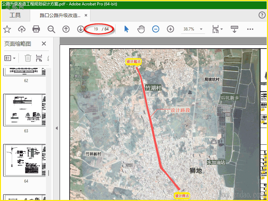Open the find text magnifier icon

pos(51,29)
